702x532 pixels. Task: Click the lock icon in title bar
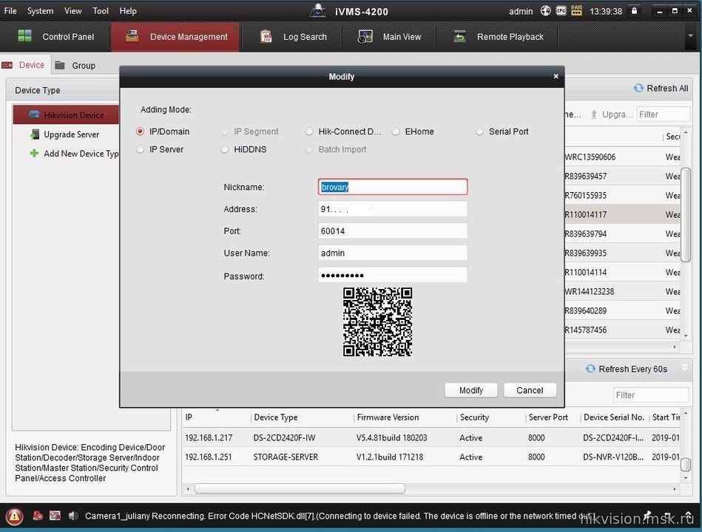click(x=634, y=11)
